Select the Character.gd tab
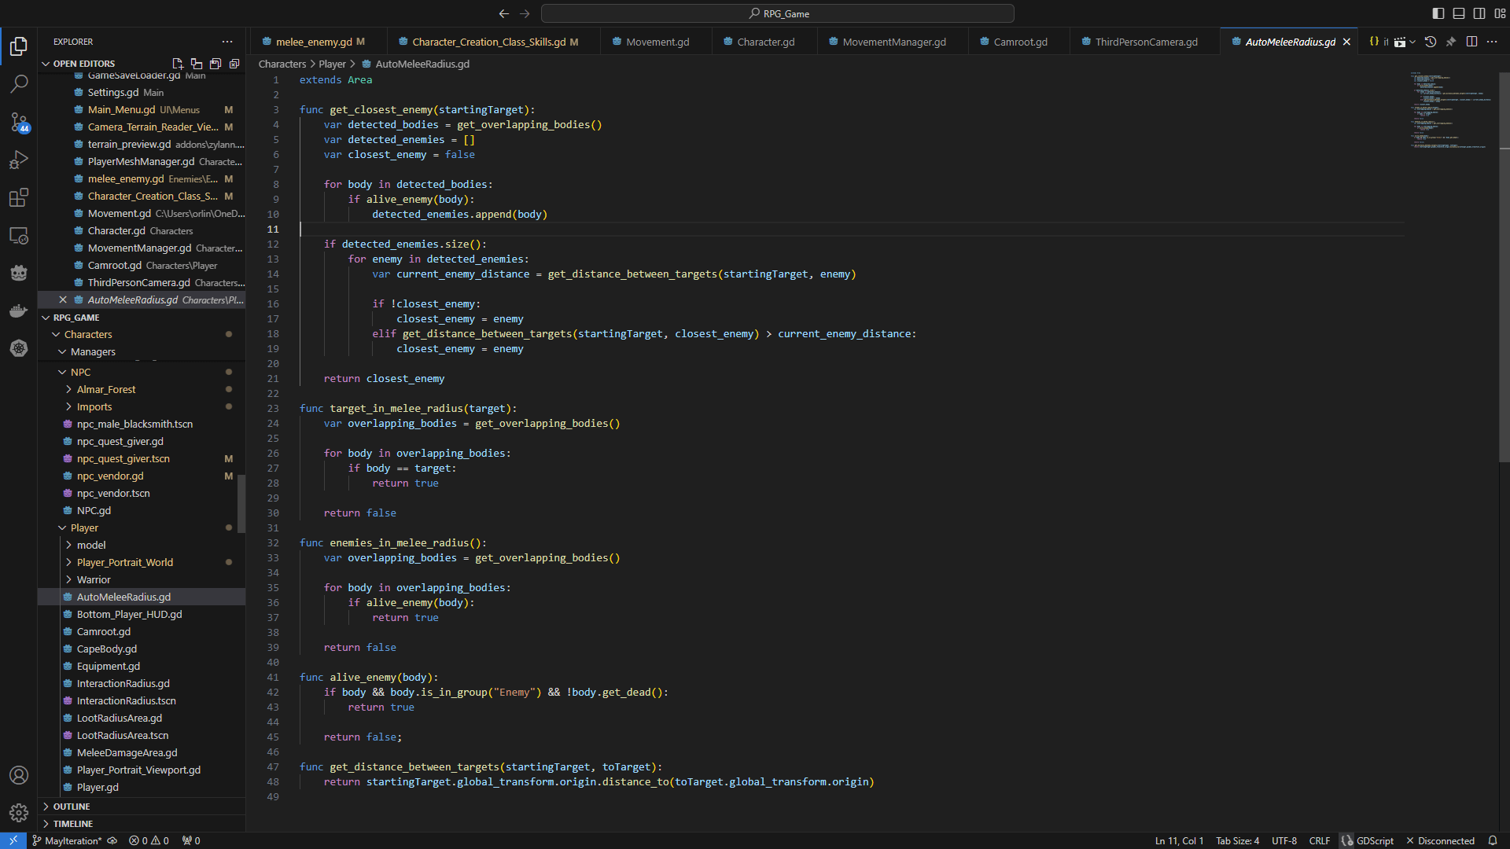 tap(765, 42)
